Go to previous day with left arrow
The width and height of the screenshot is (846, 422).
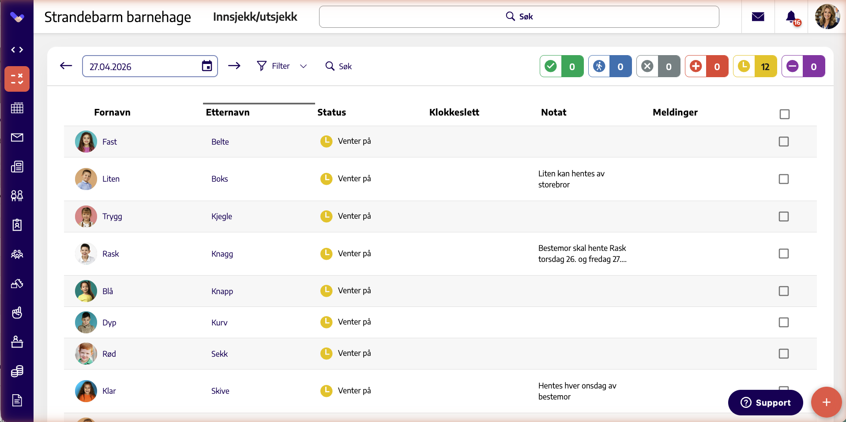coord(66,66)
